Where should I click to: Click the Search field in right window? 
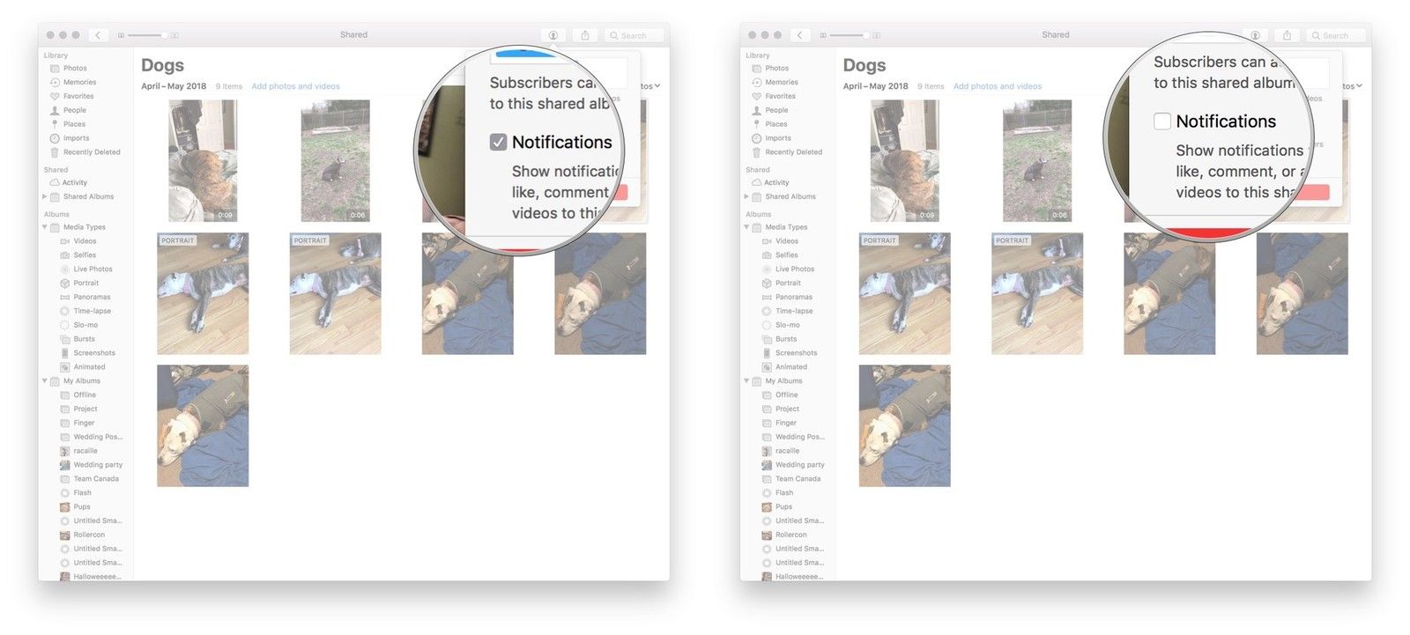[1338, 35]
